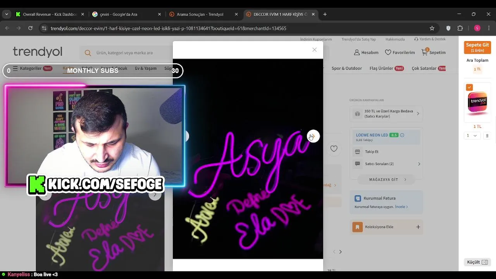Viewport: 496px width, 279px height.
Task: Open the browser extensions puzzle icon
Action: pos(460,28)
